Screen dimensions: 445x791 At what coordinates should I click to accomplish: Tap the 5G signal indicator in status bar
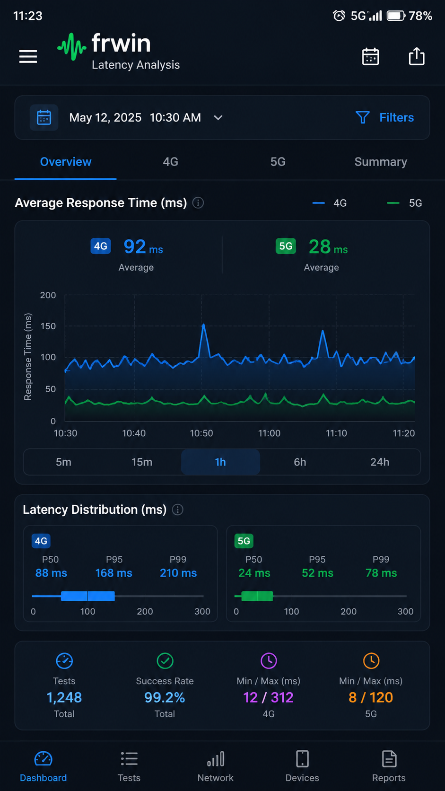click(x=366, y=16)
